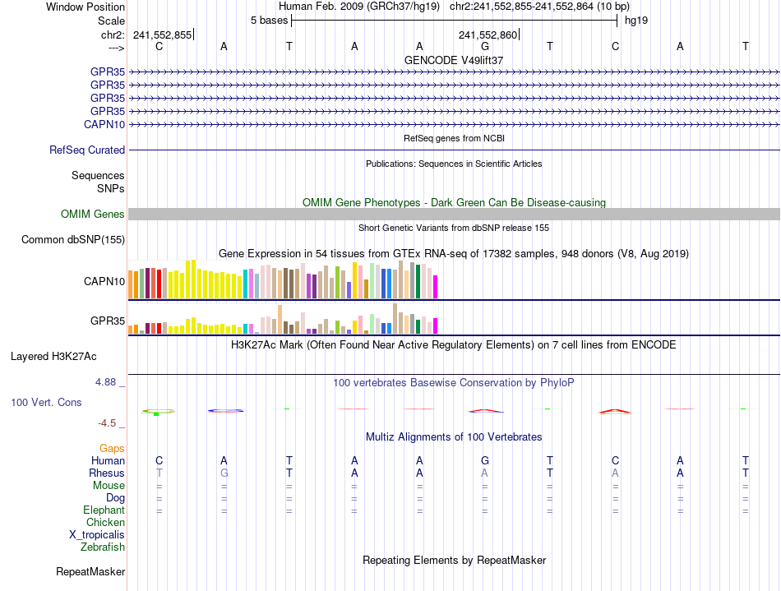Click the '5 bases' scale label
781x591 pixels.
[269, 21]
